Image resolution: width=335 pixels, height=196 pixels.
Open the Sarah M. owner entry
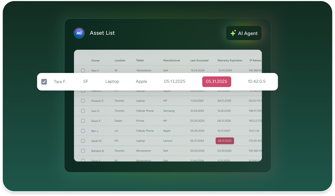(96, 141)
